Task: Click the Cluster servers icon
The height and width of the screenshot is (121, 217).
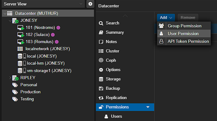Action: click(x=101, y=51)
